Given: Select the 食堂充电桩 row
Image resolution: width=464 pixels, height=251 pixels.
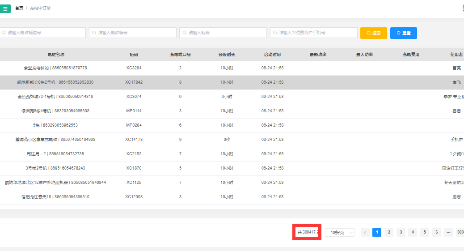Looking at the screenshot, I should pyautogui.click(x=55, y=68).
